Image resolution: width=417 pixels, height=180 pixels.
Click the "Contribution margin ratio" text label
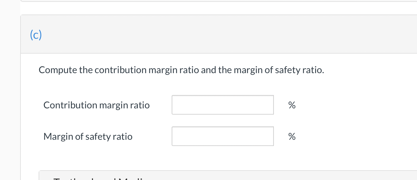point(96,105)
